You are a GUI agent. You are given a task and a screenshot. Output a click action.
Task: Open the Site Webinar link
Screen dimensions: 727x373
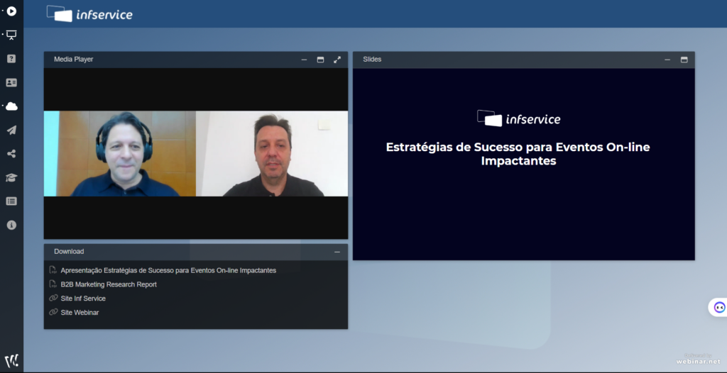pos(80,313)
